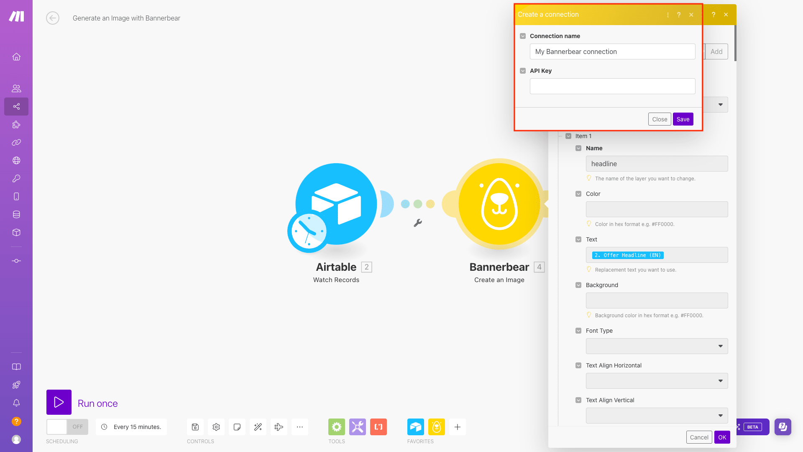Open Devices phone icon in sidebar
Image resolution: width=803 pixels, height=452 pixels.
[x=16, y=196]
